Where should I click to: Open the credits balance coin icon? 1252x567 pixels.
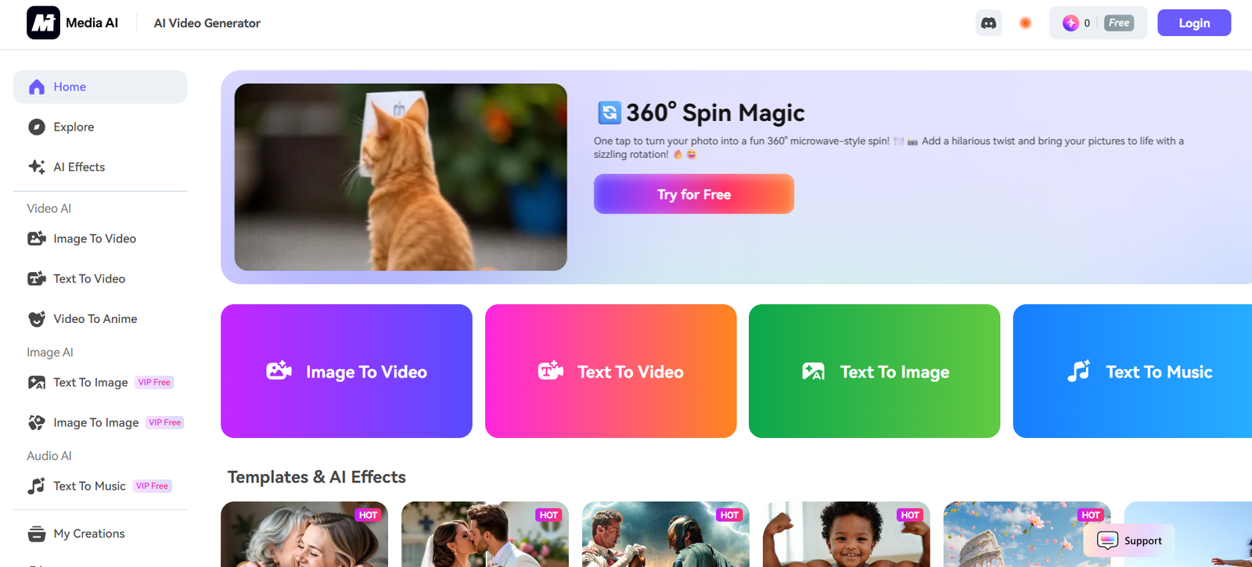pos(1070,23)
